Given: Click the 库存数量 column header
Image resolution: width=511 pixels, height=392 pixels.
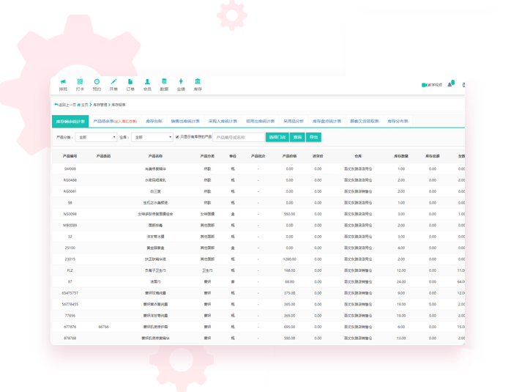Looking at the screenshot, I should click(x=401, y=156).
